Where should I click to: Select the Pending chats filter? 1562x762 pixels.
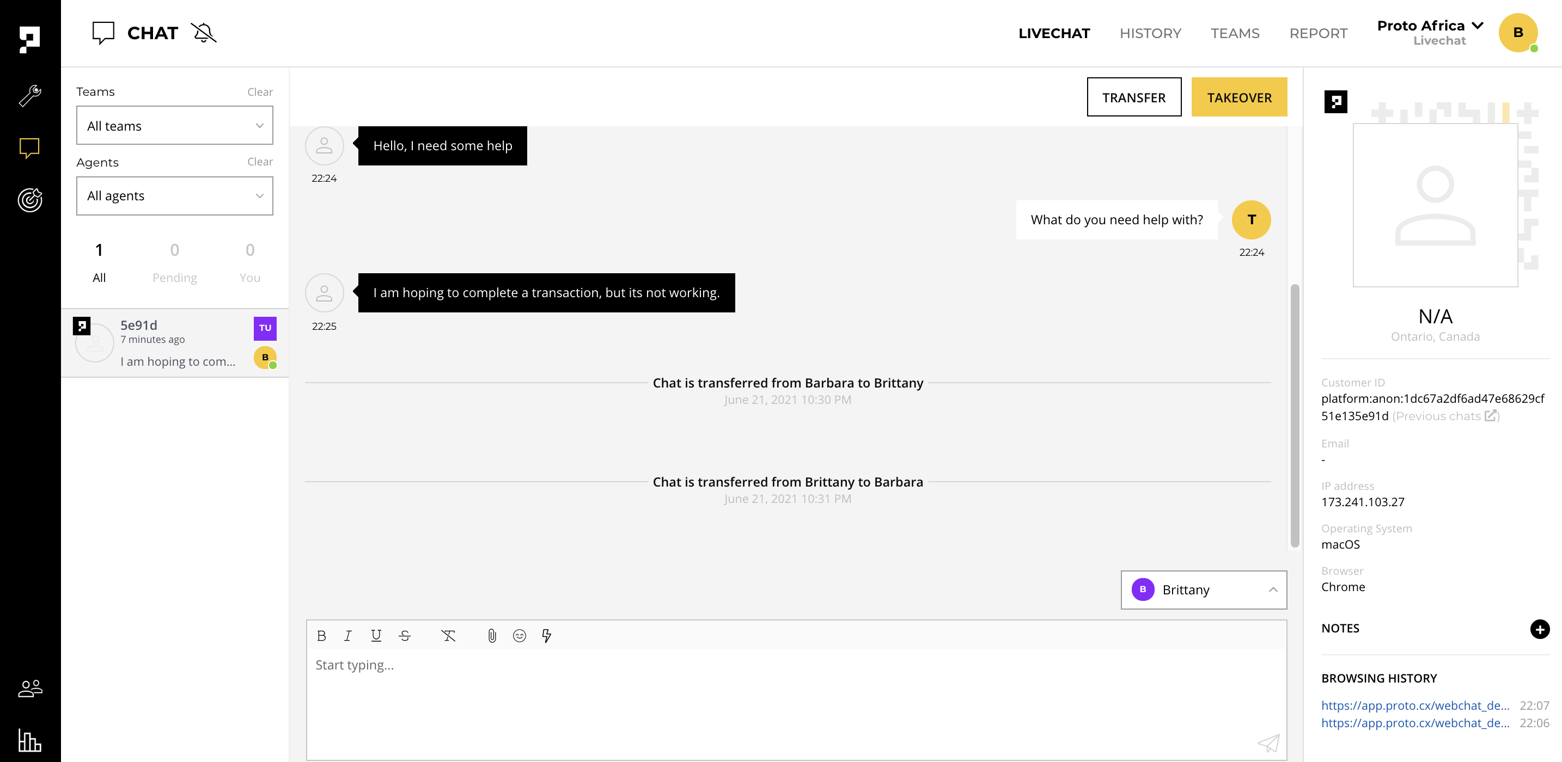[x=175, y=262]
